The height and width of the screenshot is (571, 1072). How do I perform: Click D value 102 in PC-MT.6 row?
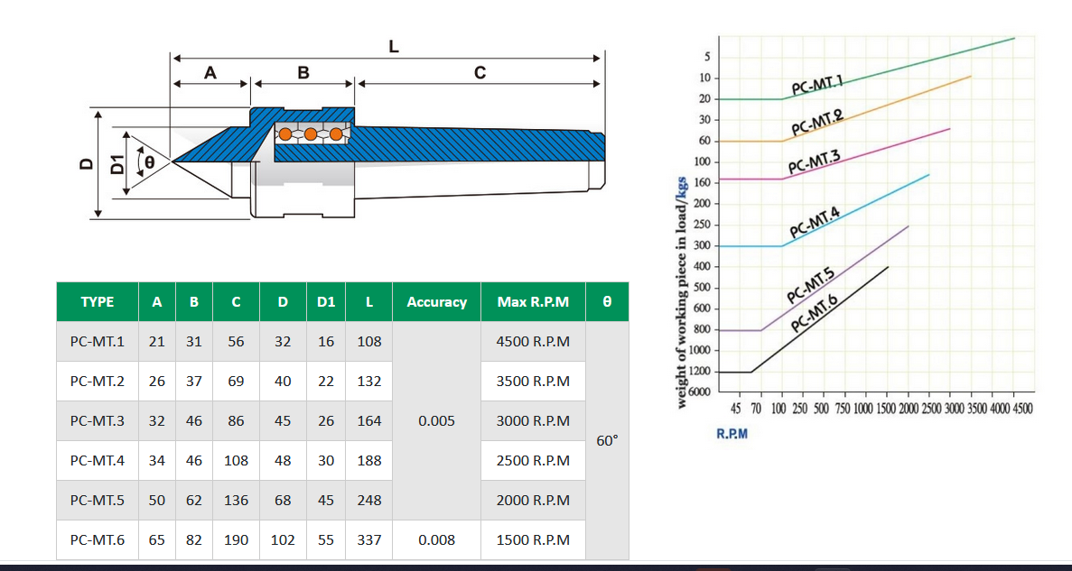[x=283, y=540]
